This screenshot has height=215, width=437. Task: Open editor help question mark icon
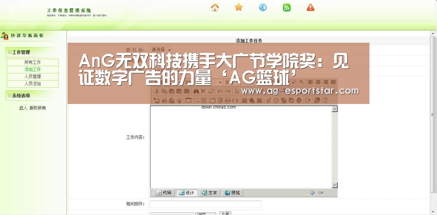(x=325, y=100)
